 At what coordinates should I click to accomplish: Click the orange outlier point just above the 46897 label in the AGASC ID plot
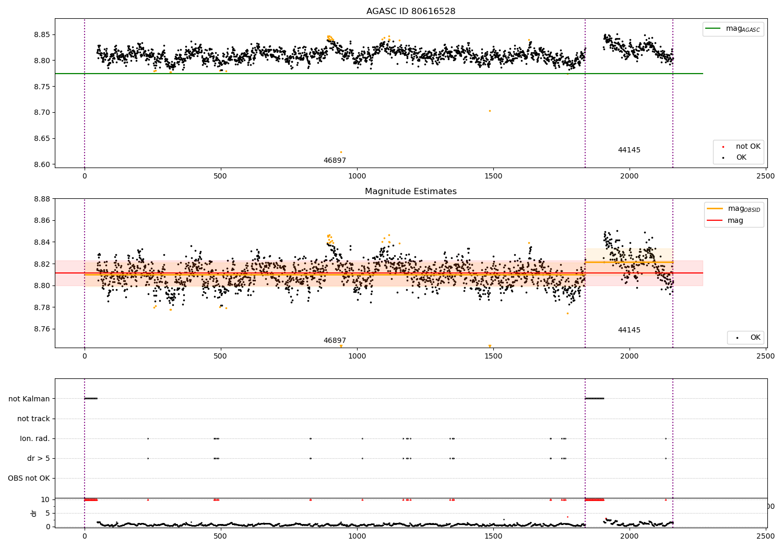[x=341, y=152]
